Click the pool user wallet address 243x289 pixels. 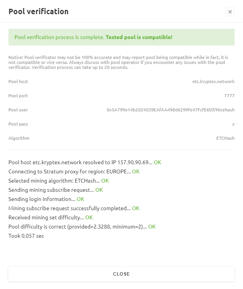click(170, 110)
